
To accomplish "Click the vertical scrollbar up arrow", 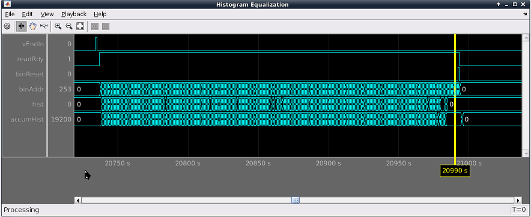I will (526, 37).
